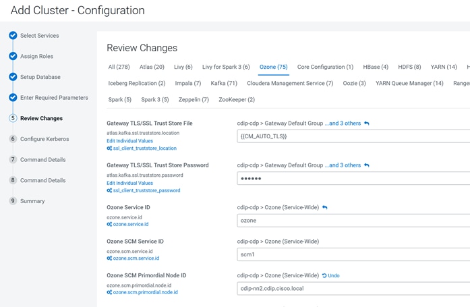The image size is (470, 307).
Task: Open the Core Configuration (1) tab
Action: pos(325,67)
